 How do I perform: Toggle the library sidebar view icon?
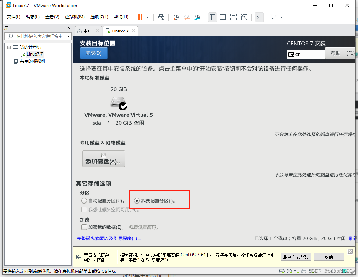pos(212,17)
